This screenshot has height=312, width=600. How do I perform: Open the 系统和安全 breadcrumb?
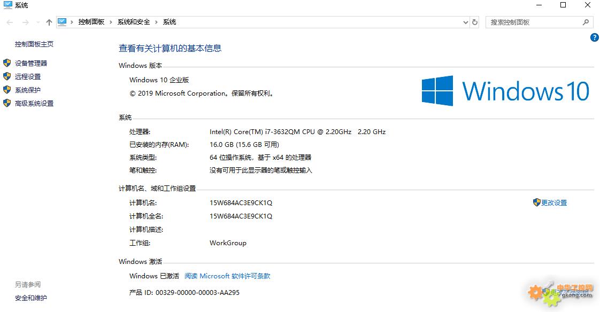134,22
